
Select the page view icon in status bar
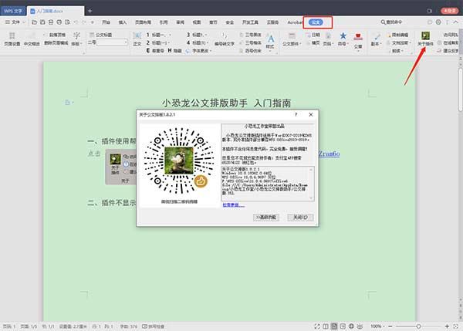tap(334, 326)
